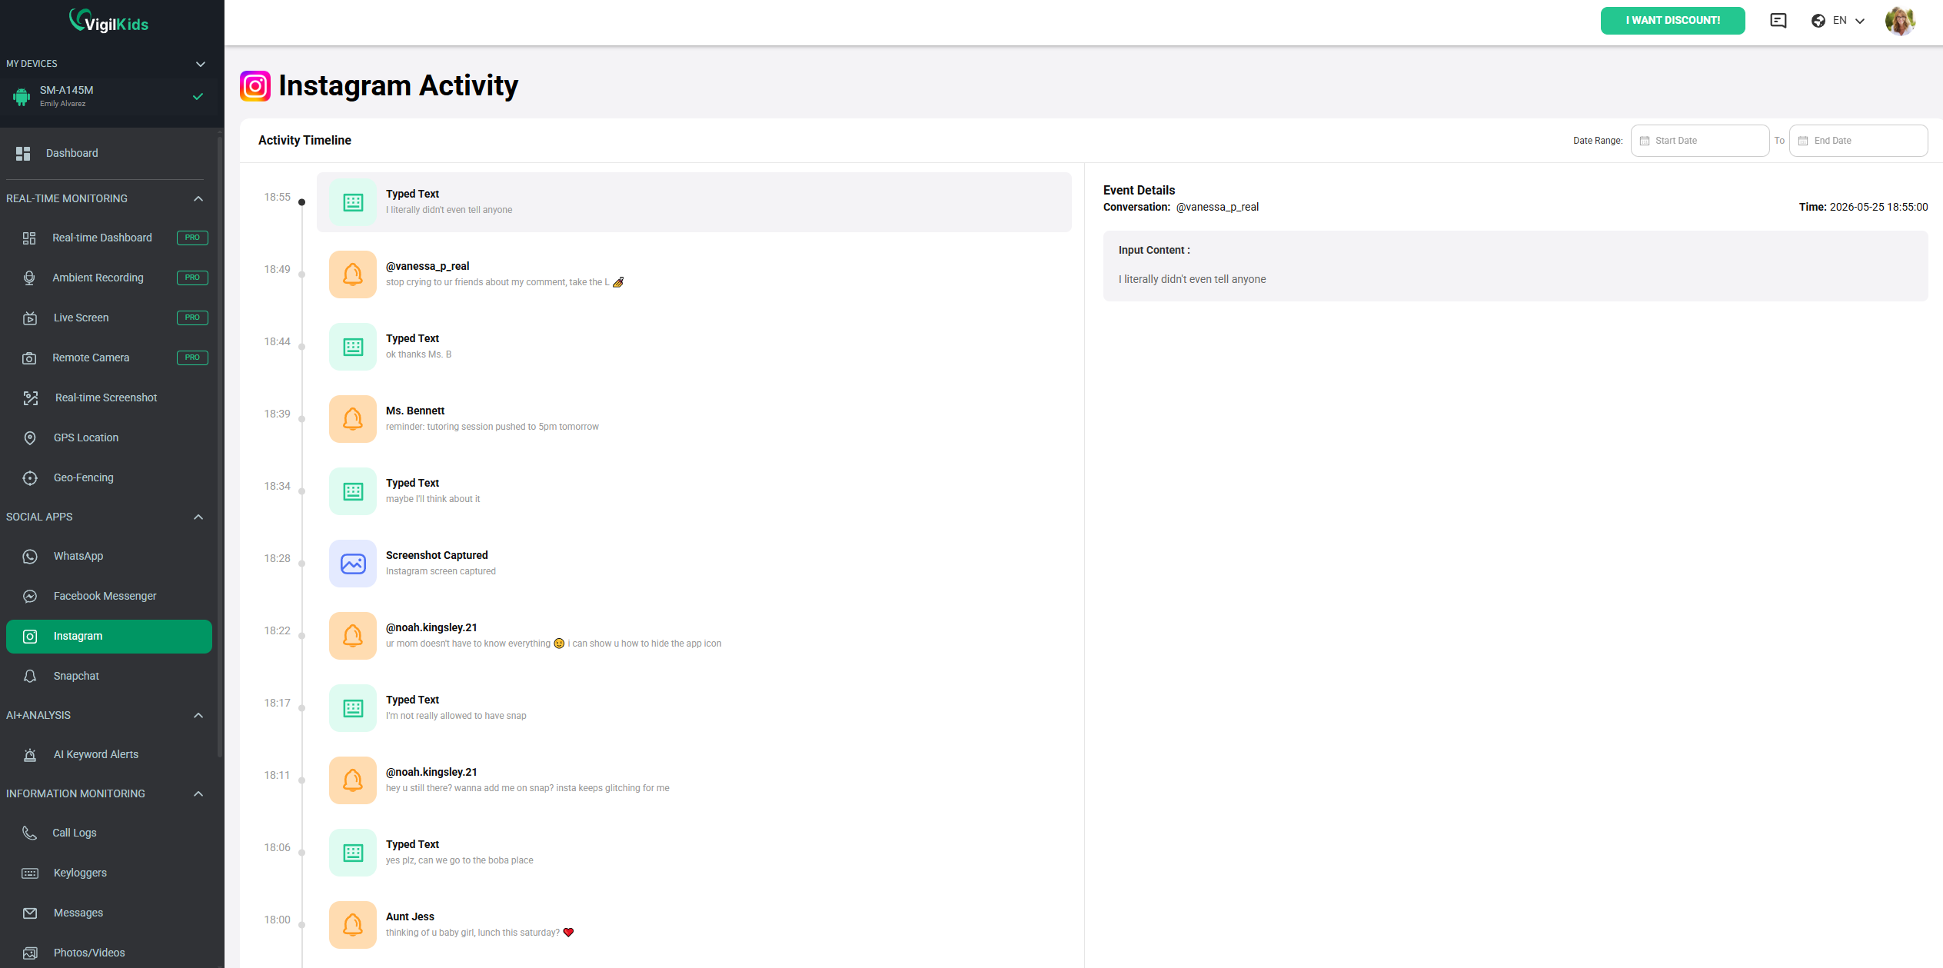This screenshot has height=968, width=1943.
Task: Click the Facebook Messenger icon
Action: (30, 597)
